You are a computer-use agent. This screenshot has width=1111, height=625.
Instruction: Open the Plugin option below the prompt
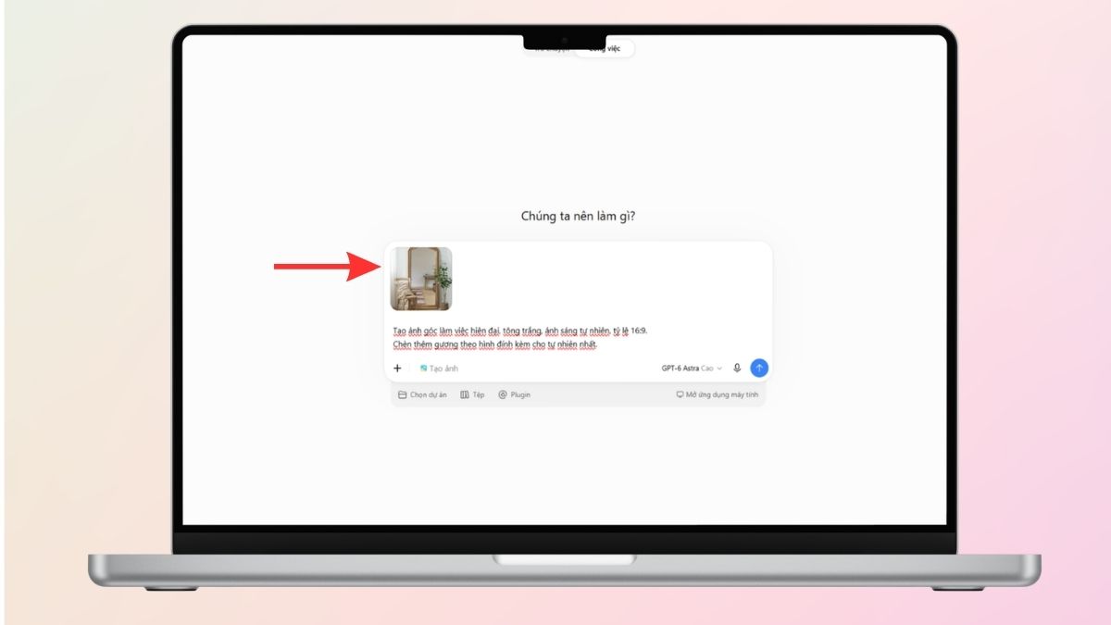(515, 394)
